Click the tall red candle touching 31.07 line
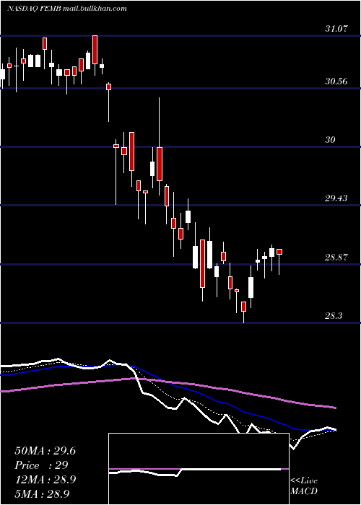Image resolution: width=361 pixels, height=505 pixels. (95, 50)
